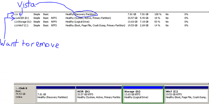Click the drive icon beside Storage (G:)
The height and width of the screenshot is (104, 209).
16,21
